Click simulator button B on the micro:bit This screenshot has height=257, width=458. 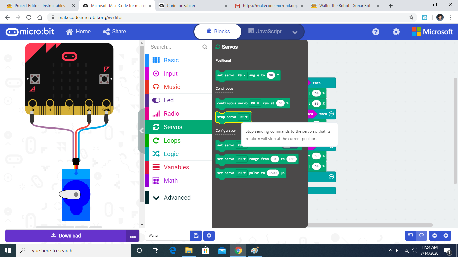(104, 79)
